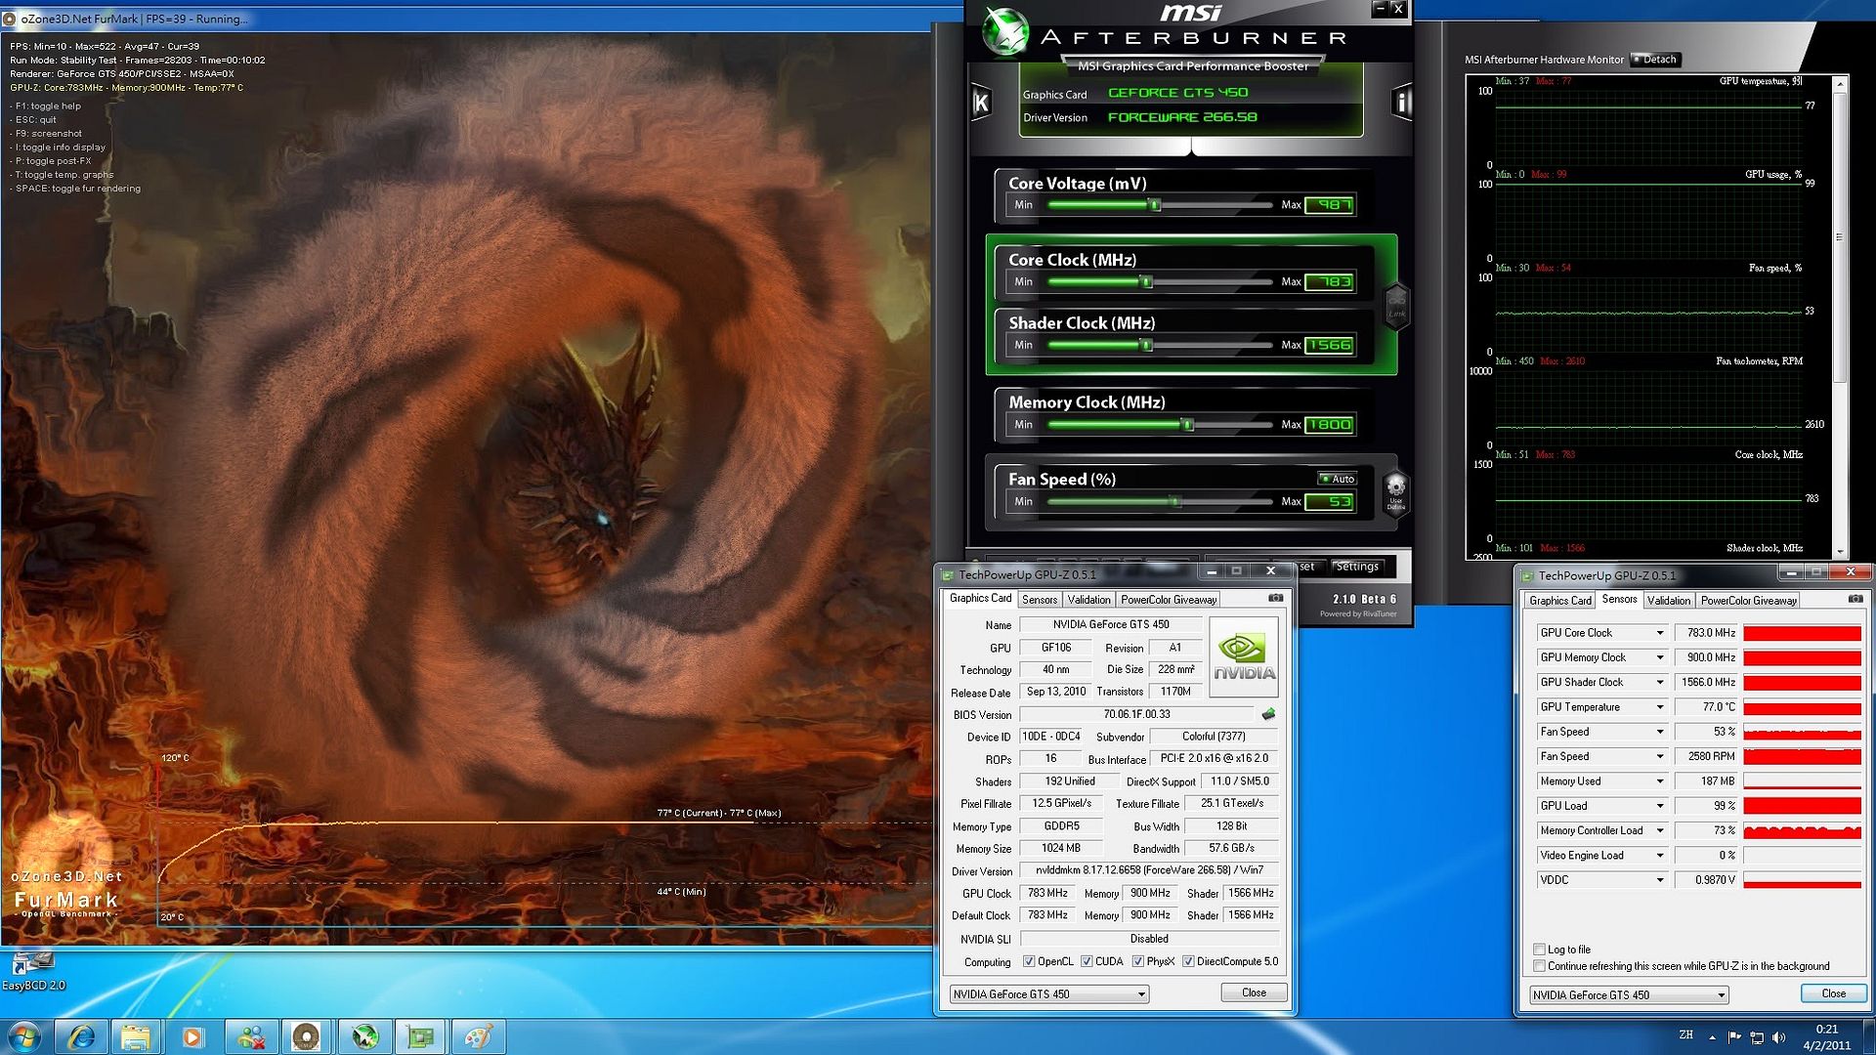The width and height of the screenshot is (1876, 1055).
Task: Open Validation tab in Sensors GPU-Z window
Action: pos(1669,601)
